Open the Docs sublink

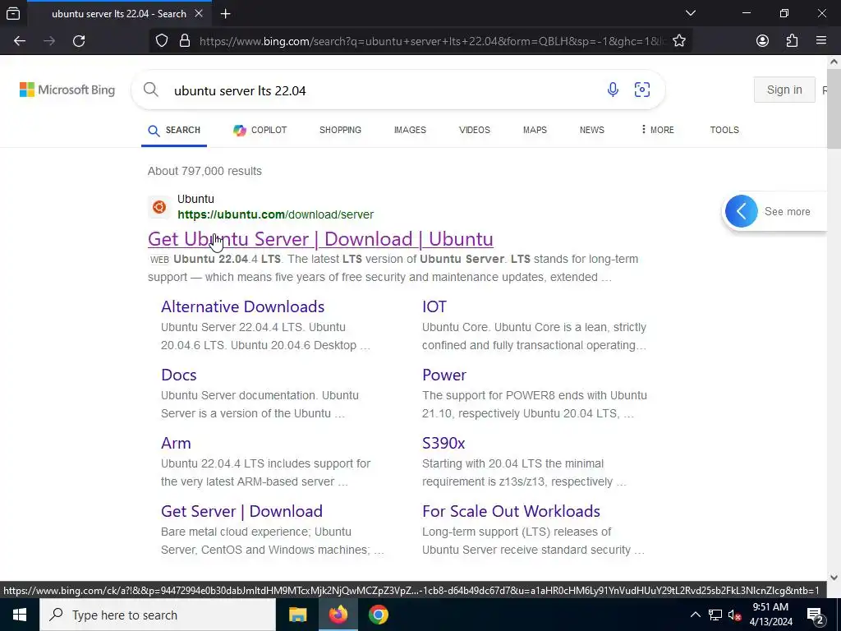click(x=178, y=375)
